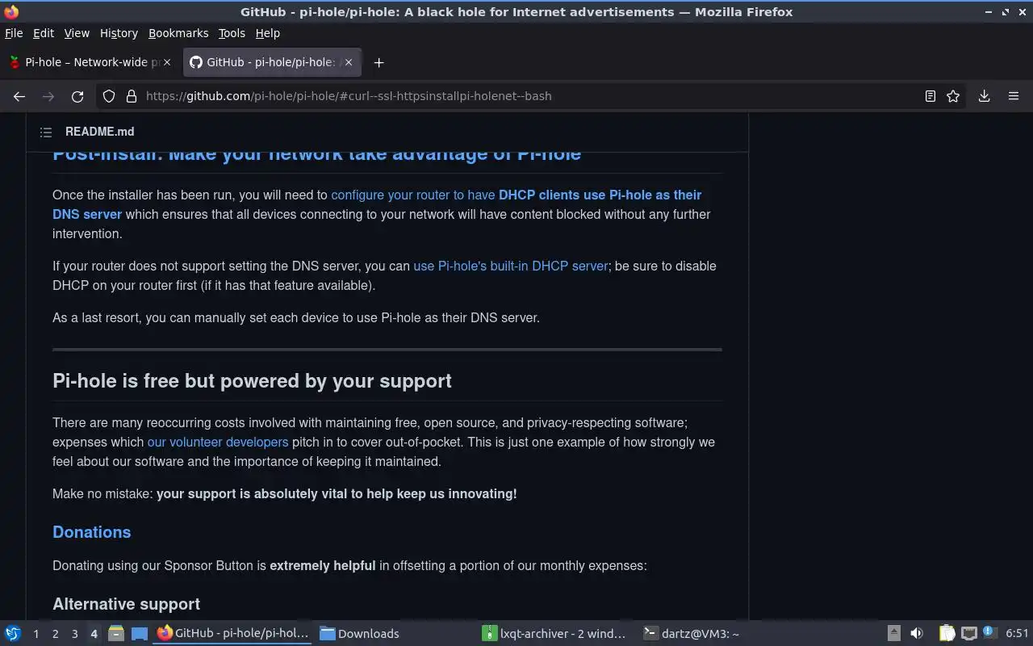Close the GitHub pi-hole tab
This screenshot has width=1033, height=646.
(349, 62)
